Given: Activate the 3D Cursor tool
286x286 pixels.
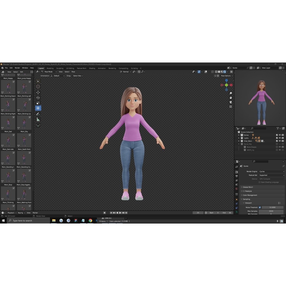Looking at the screenshot, I should coord(38,87).
